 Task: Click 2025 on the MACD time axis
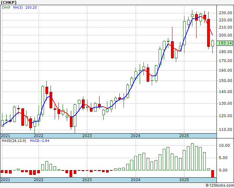pyautogui.click(x=184, y=180)
